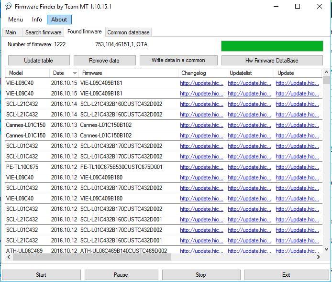Click the Updatelist column header
The image size is (332, 282).
coord(250,73)
